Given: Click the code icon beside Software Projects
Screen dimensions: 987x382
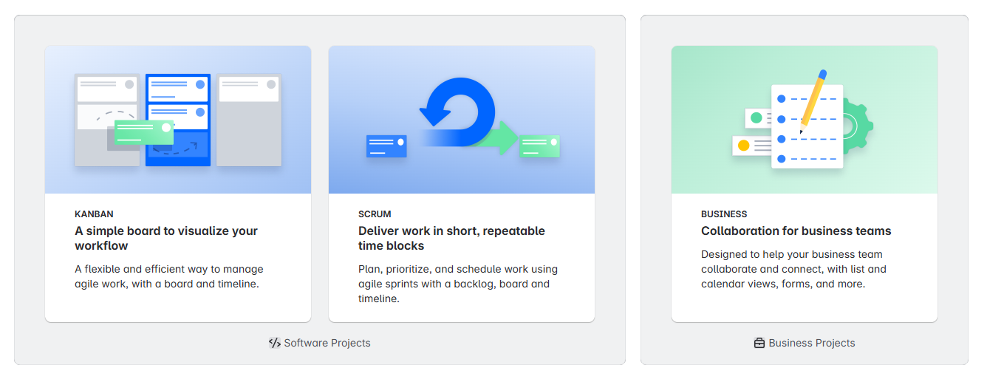Looking at the screenshot, I should pyautogui.click(x=274, y=343).
